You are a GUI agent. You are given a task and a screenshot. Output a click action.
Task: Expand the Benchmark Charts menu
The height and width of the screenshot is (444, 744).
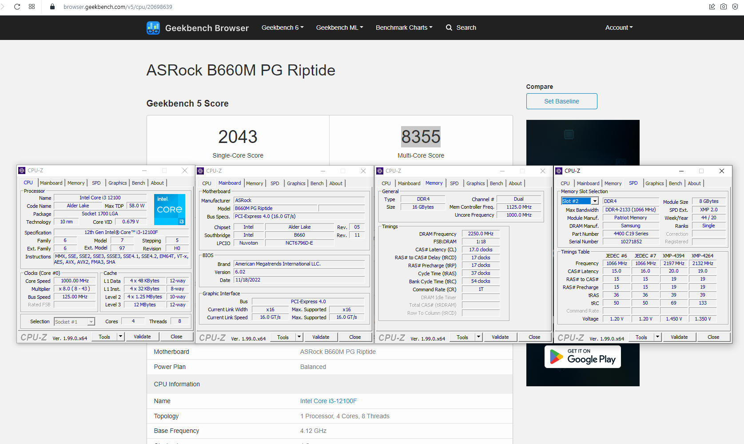click(x=404, y=28)
